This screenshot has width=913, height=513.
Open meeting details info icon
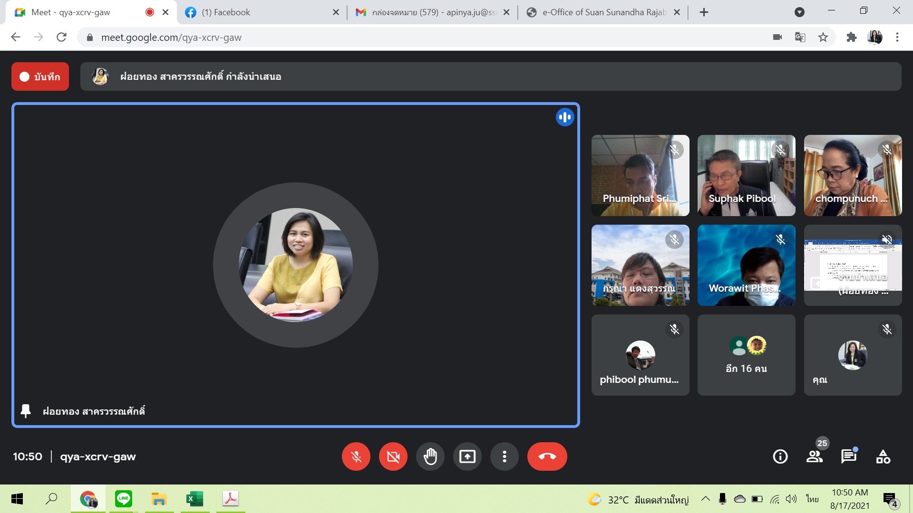(x=780, y=456)
